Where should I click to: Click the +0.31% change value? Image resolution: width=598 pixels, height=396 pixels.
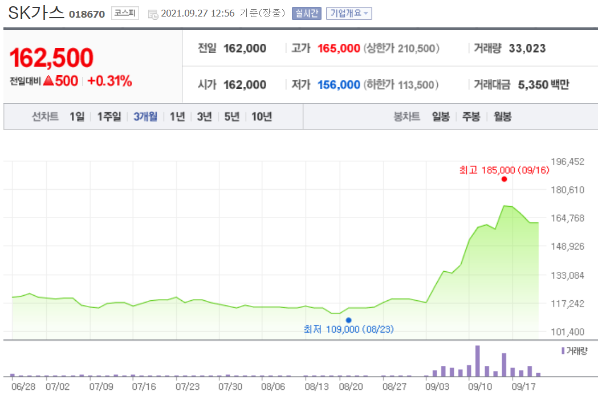pyautogui.click(x=110, y=81)
